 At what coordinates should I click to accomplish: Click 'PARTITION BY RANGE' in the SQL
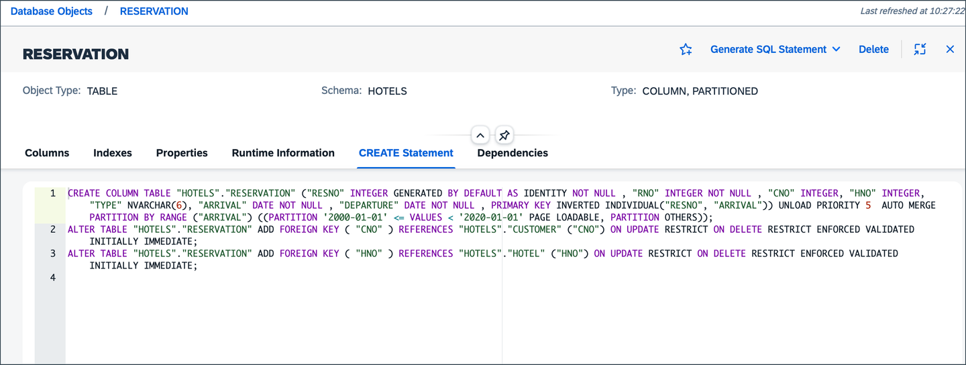(138, 217)
